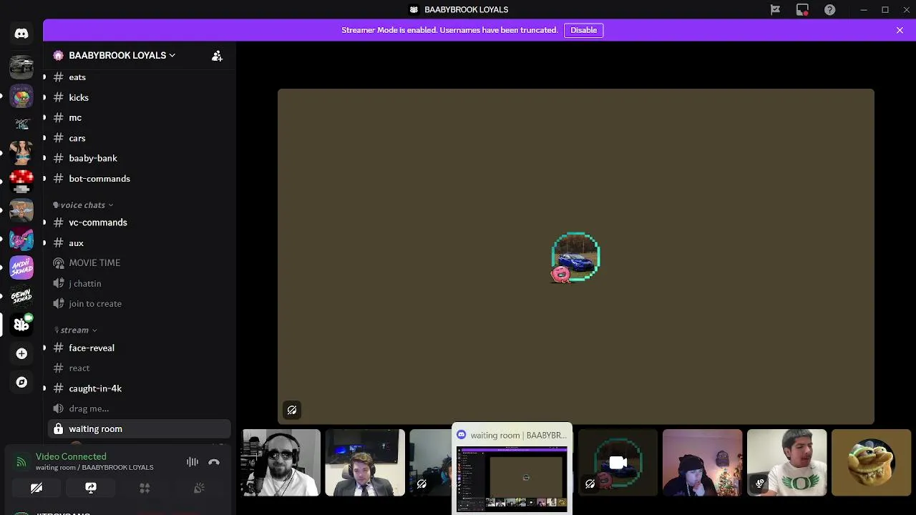This screenshot has width=916, height=515.
Task: Collapse the stream category
Action: (x=75, y=330)
